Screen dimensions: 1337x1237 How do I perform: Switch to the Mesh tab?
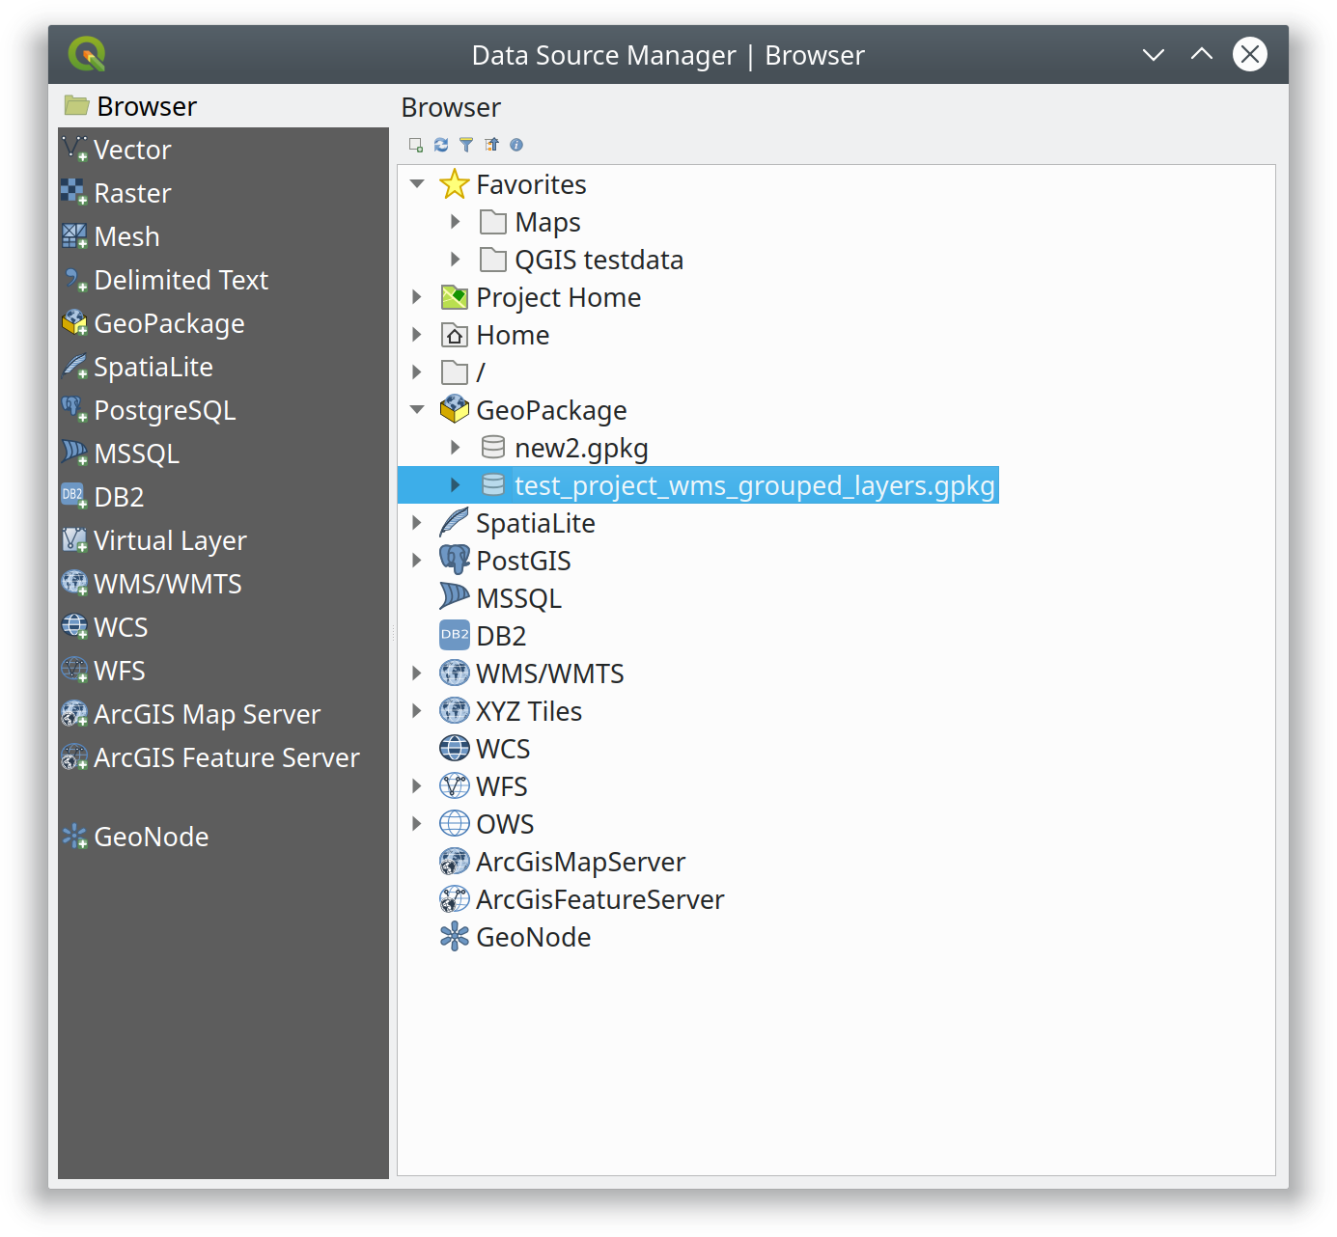coord(223,236)
